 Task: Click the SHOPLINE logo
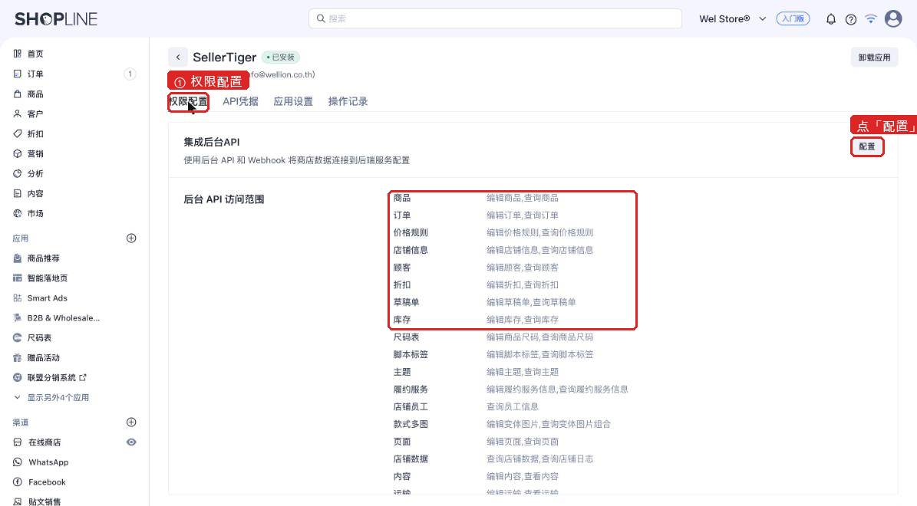[56, 19]
